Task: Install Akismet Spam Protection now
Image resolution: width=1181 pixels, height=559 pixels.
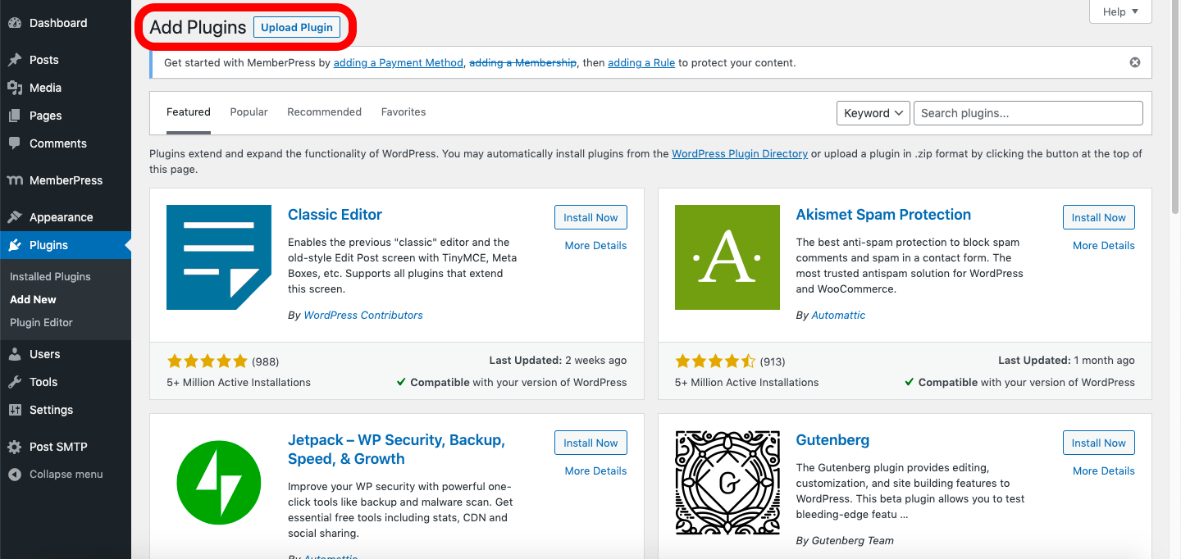Action: pos(1099,217)
